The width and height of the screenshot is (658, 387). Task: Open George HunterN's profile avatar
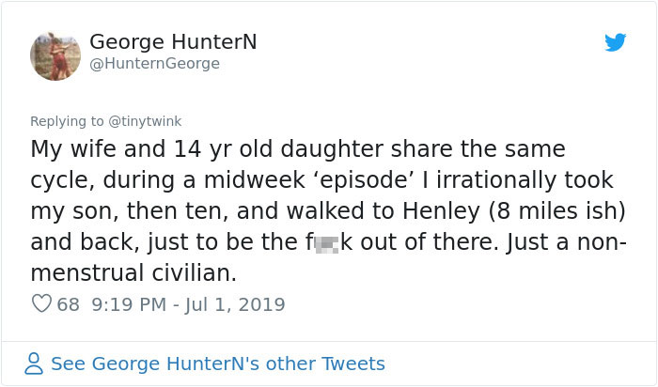point(55,56)
